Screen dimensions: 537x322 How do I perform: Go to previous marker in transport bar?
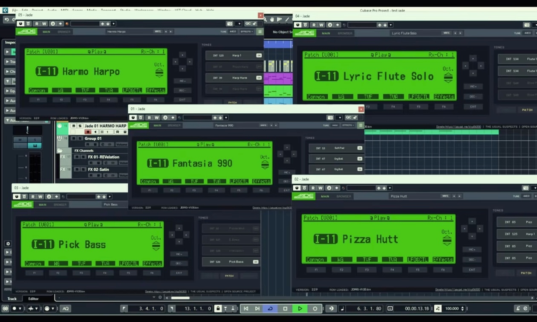pos(246,308)
